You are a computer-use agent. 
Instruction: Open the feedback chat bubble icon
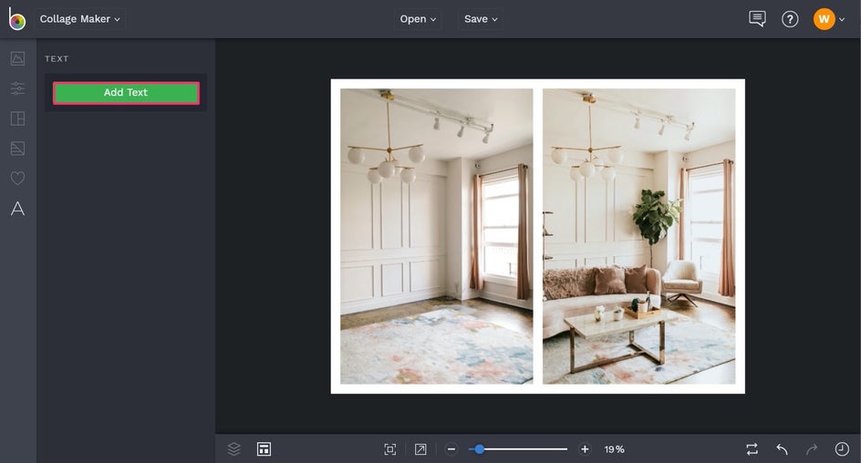tap(757, 19)
